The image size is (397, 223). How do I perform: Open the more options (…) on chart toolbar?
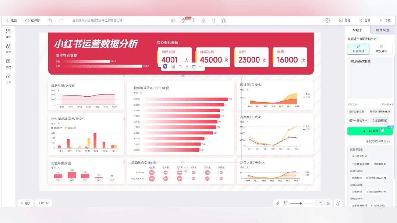tap(201, 67)
